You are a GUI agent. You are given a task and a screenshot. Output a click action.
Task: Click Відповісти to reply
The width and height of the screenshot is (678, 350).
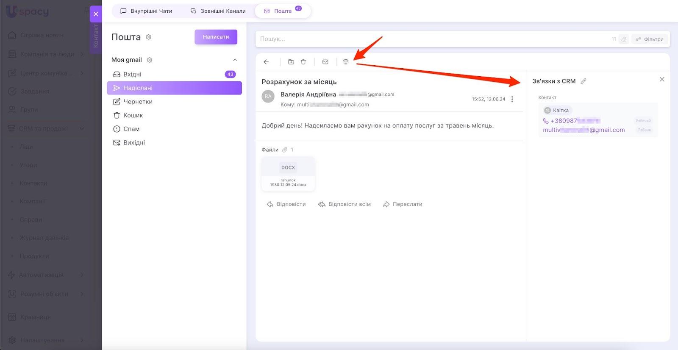coord(286,204)
